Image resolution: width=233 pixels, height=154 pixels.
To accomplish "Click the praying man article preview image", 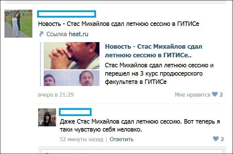I will pos(72,56).
